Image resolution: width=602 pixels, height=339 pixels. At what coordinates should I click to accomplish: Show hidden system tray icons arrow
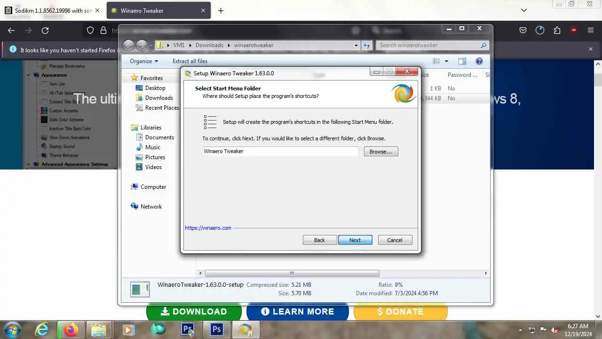(520, 330)
